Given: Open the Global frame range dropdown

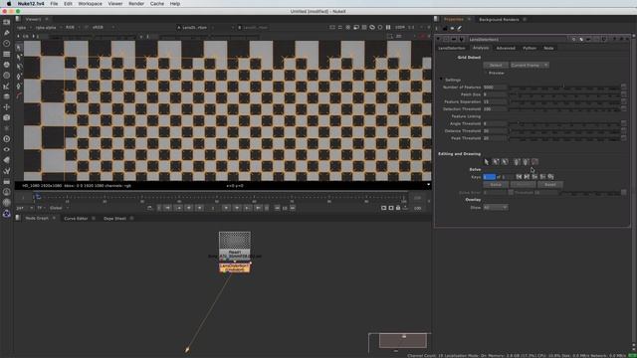Looking at the screenshot, I should pos(59,208).
